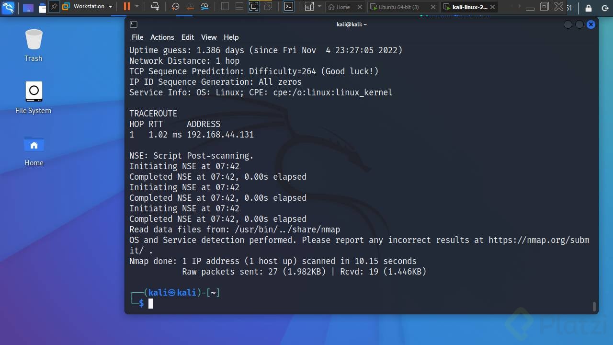613x345 pixels.
Task: Open the console view terminal icon in VMware toolbar
Action: [288, 7]
